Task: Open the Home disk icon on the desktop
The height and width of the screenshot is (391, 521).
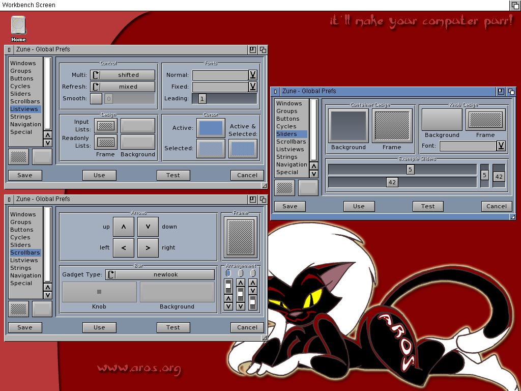Action: 18,29
